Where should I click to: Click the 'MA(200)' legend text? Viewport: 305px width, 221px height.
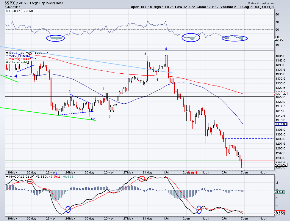(14, 59)
